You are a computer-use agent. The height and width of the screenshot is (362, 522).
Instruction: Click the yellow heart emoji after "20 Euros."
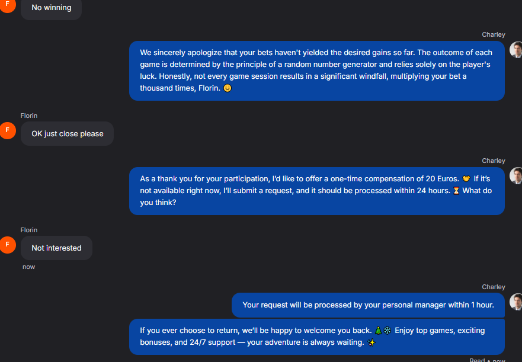[x=466, y=178]
